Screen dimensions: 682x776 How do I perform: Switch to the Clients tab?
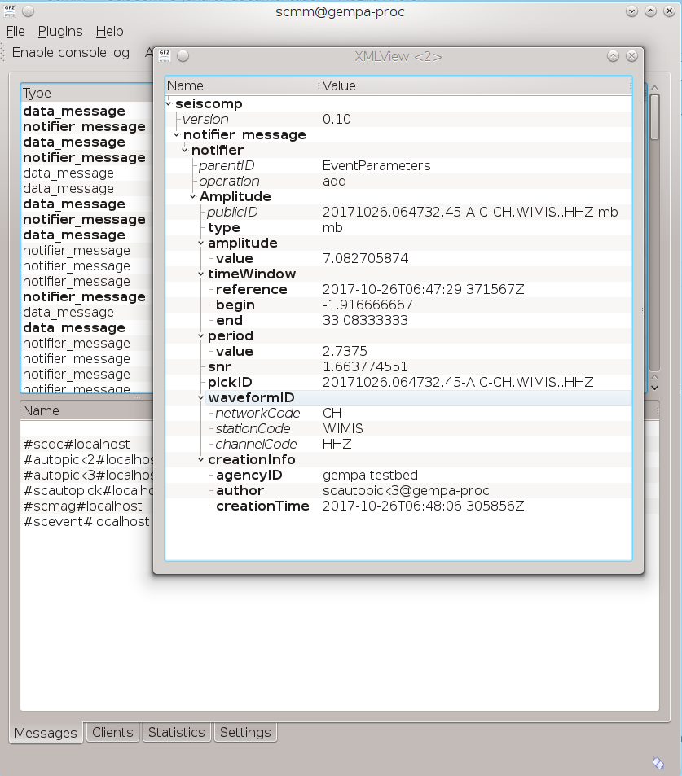[112, 732]
